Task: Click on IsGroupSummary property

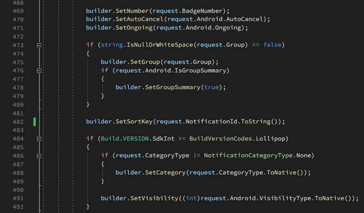Action: click(200, 70)
